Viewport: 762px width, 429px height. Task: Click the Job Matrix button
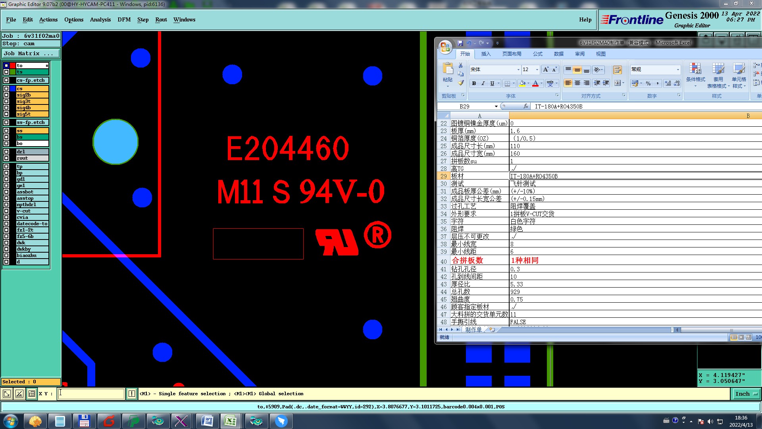click(31, 53)
